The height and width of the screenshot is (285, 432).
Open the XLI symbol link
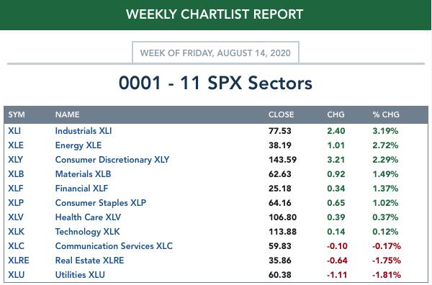[14, 131]
